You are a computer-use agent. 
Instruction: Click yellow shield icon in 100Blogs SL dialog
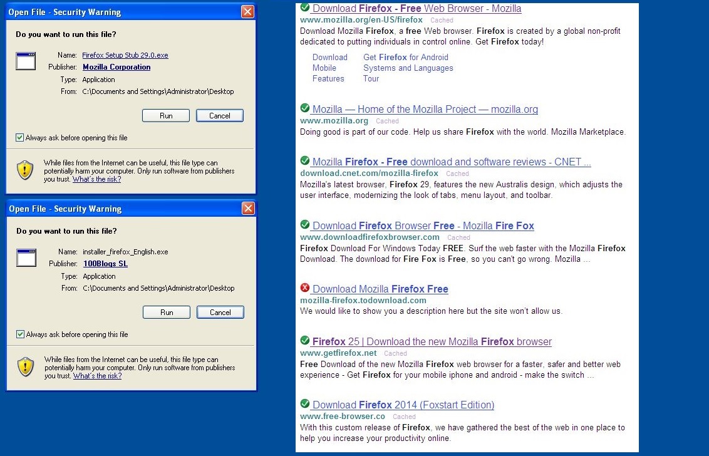(x=26, y=367)
